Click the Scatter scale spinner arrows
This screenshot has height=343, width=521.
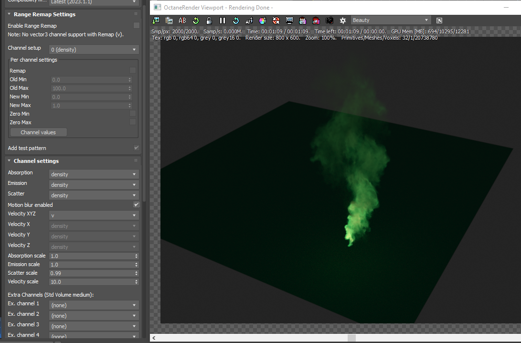click(136, 273)
